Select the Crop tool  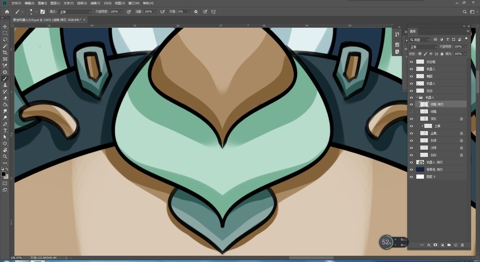pos(5,52)
